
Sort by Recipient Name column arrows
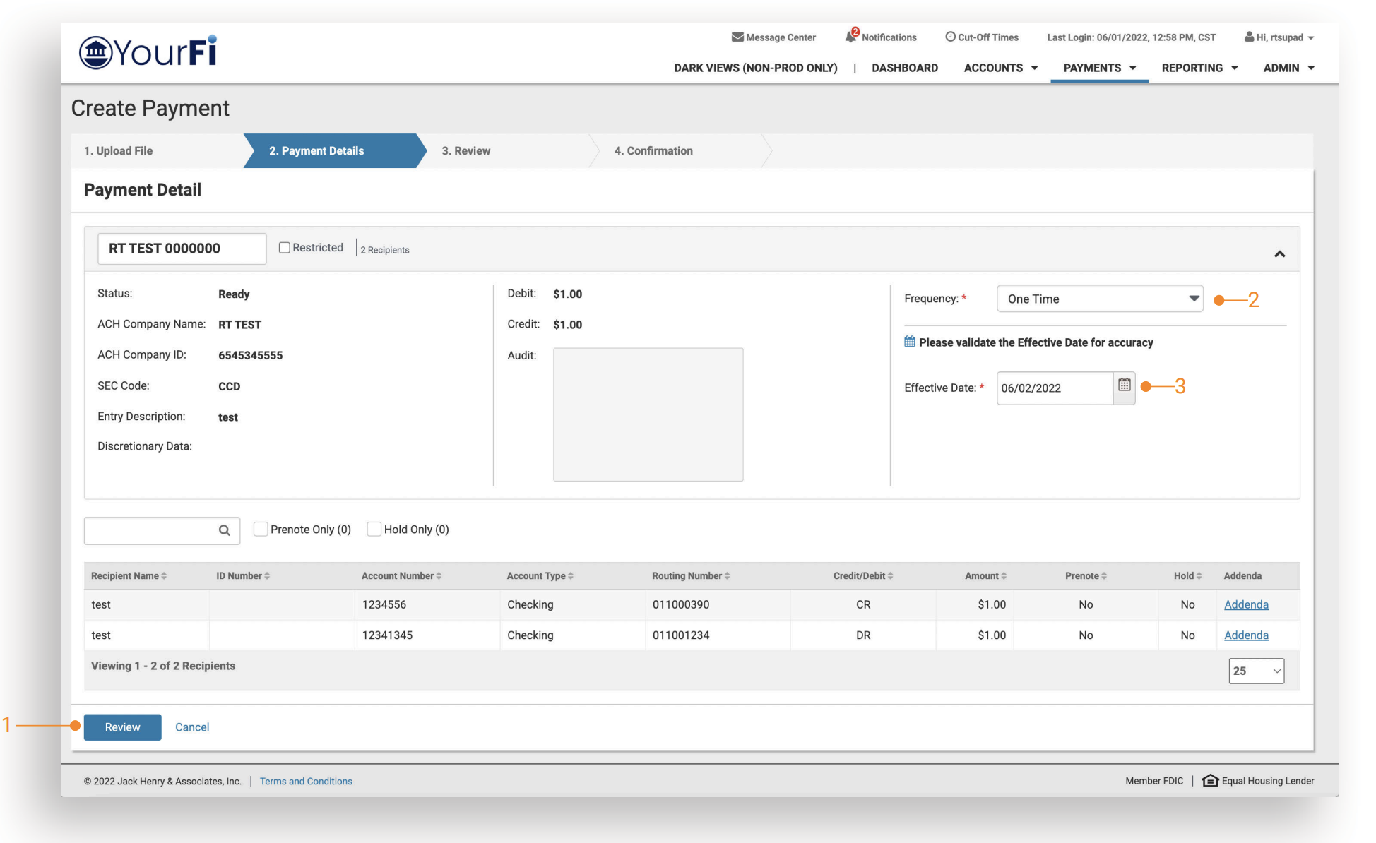[164, 576]
